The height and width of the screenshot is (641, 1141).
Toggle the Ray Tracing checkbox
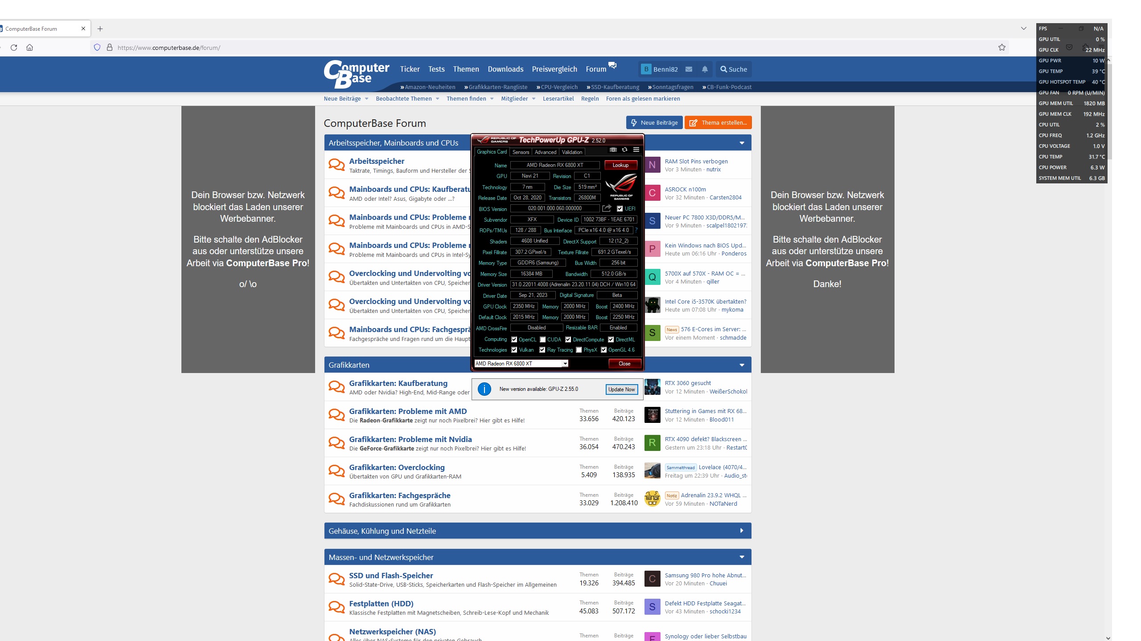coord(542,350)
